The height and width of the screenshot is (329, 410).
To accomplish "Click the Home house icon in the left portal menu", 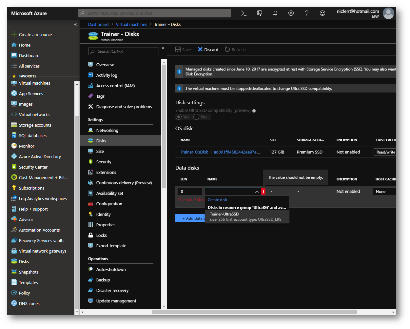I will (14, 45).
